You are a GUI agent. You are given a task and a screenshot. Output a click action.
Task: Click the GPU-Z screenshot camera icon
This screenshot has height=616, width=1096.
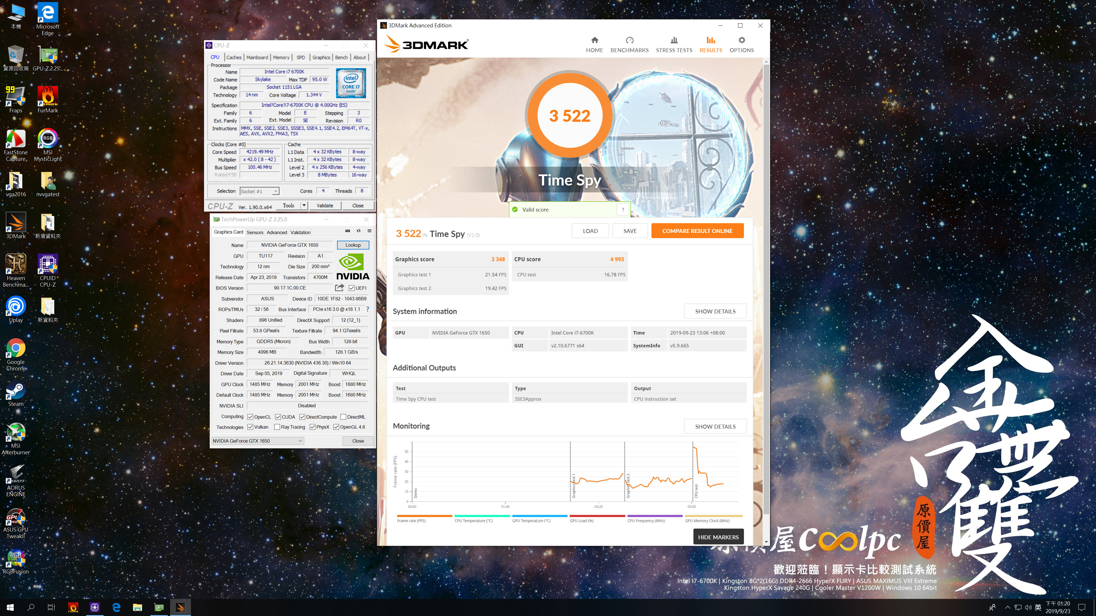[348, 231]
